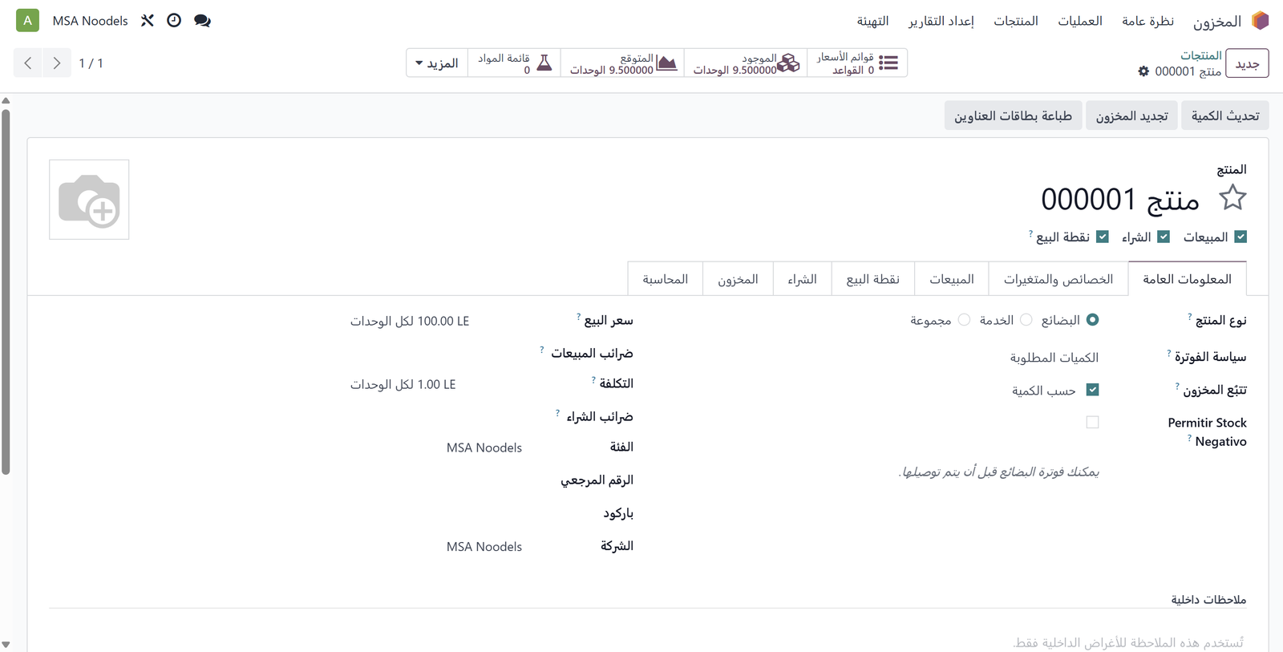The height and width of the screenshot is (652, 1283).
Task: Click the internal notes text area
Action: coord(648,642)
